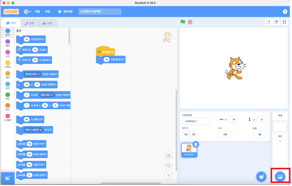Image resolution: width=292 pixels, height=186 pixels.
Task: Open the 마우스 포인터 dropdown
Action: [x=33, y=130]
